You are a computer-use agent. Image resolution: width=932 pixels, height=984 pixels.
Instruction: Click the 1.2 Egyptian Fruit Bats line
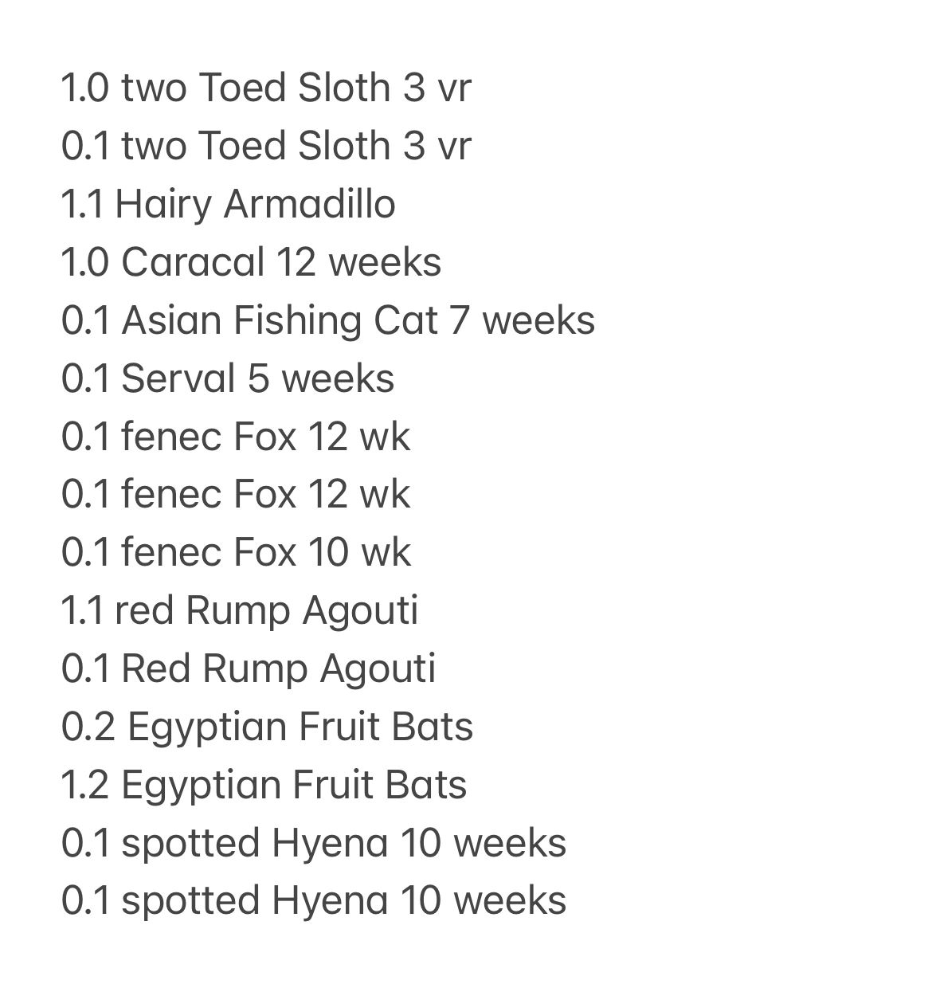pyautogui.click(x=264, y=785)
